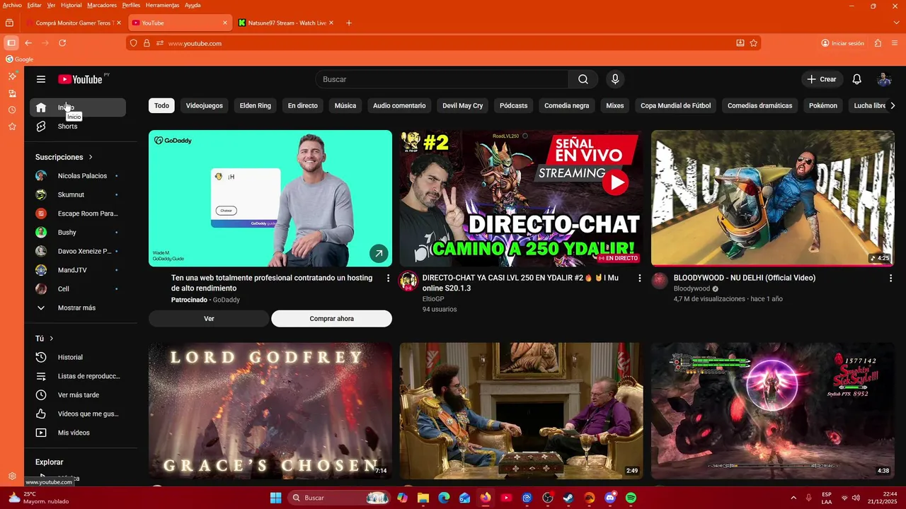Open Firefox sidebar settings gear

[x=12, y=476]
